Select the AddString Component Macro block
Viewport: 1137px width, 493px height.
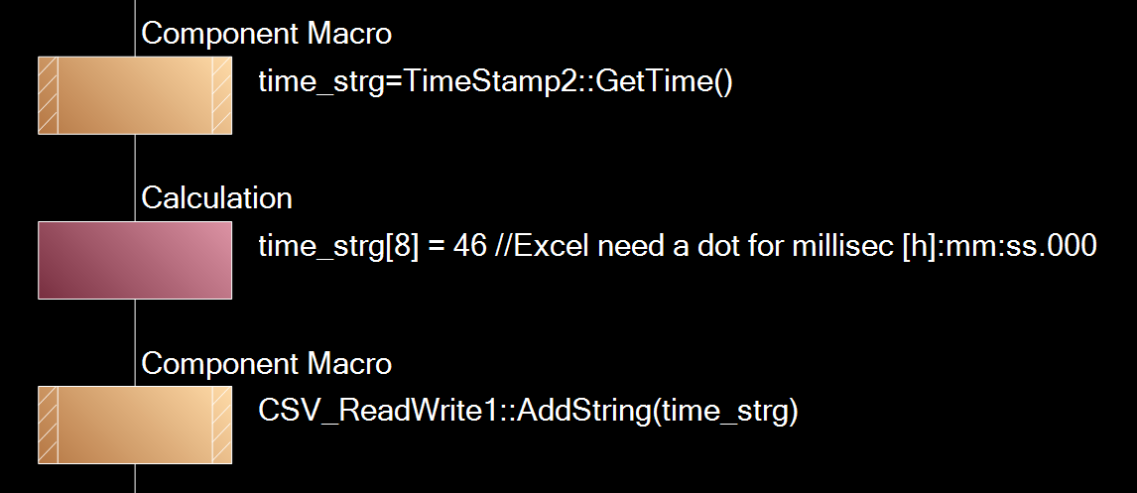click(x=135, y=425)
